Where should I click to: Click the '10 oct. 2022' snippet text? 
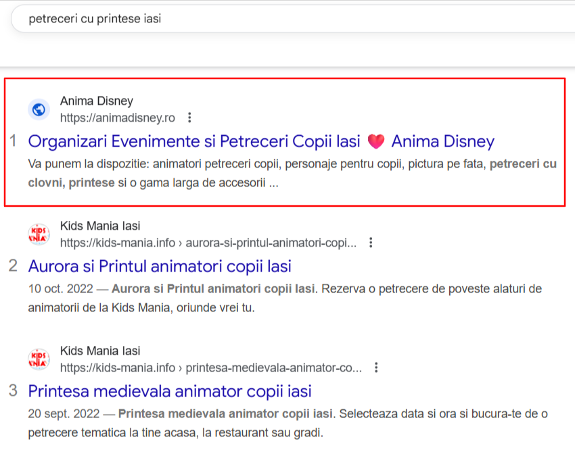(x=60, y=289)
